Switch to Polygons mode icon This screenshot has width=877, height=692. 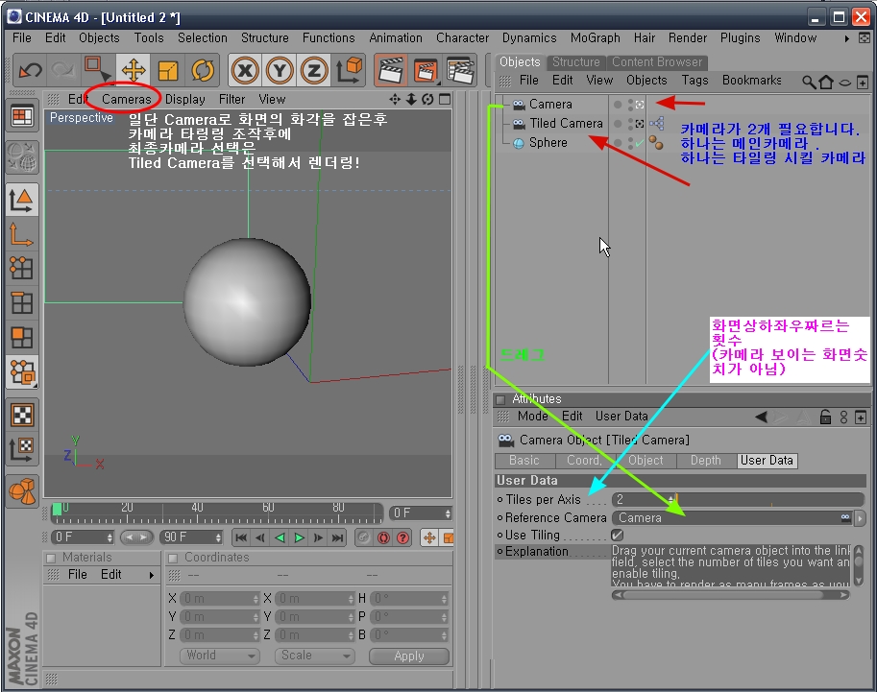(22, 338)
